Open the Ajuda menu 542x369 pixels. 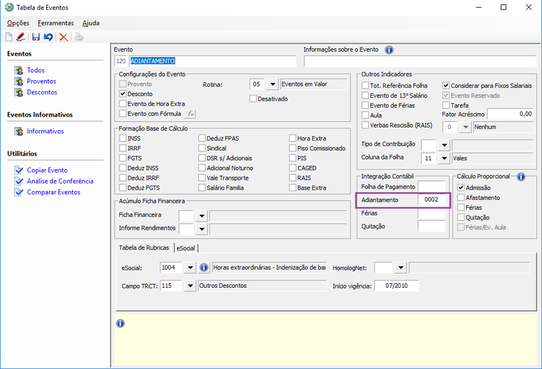click(x=91, y=23)
